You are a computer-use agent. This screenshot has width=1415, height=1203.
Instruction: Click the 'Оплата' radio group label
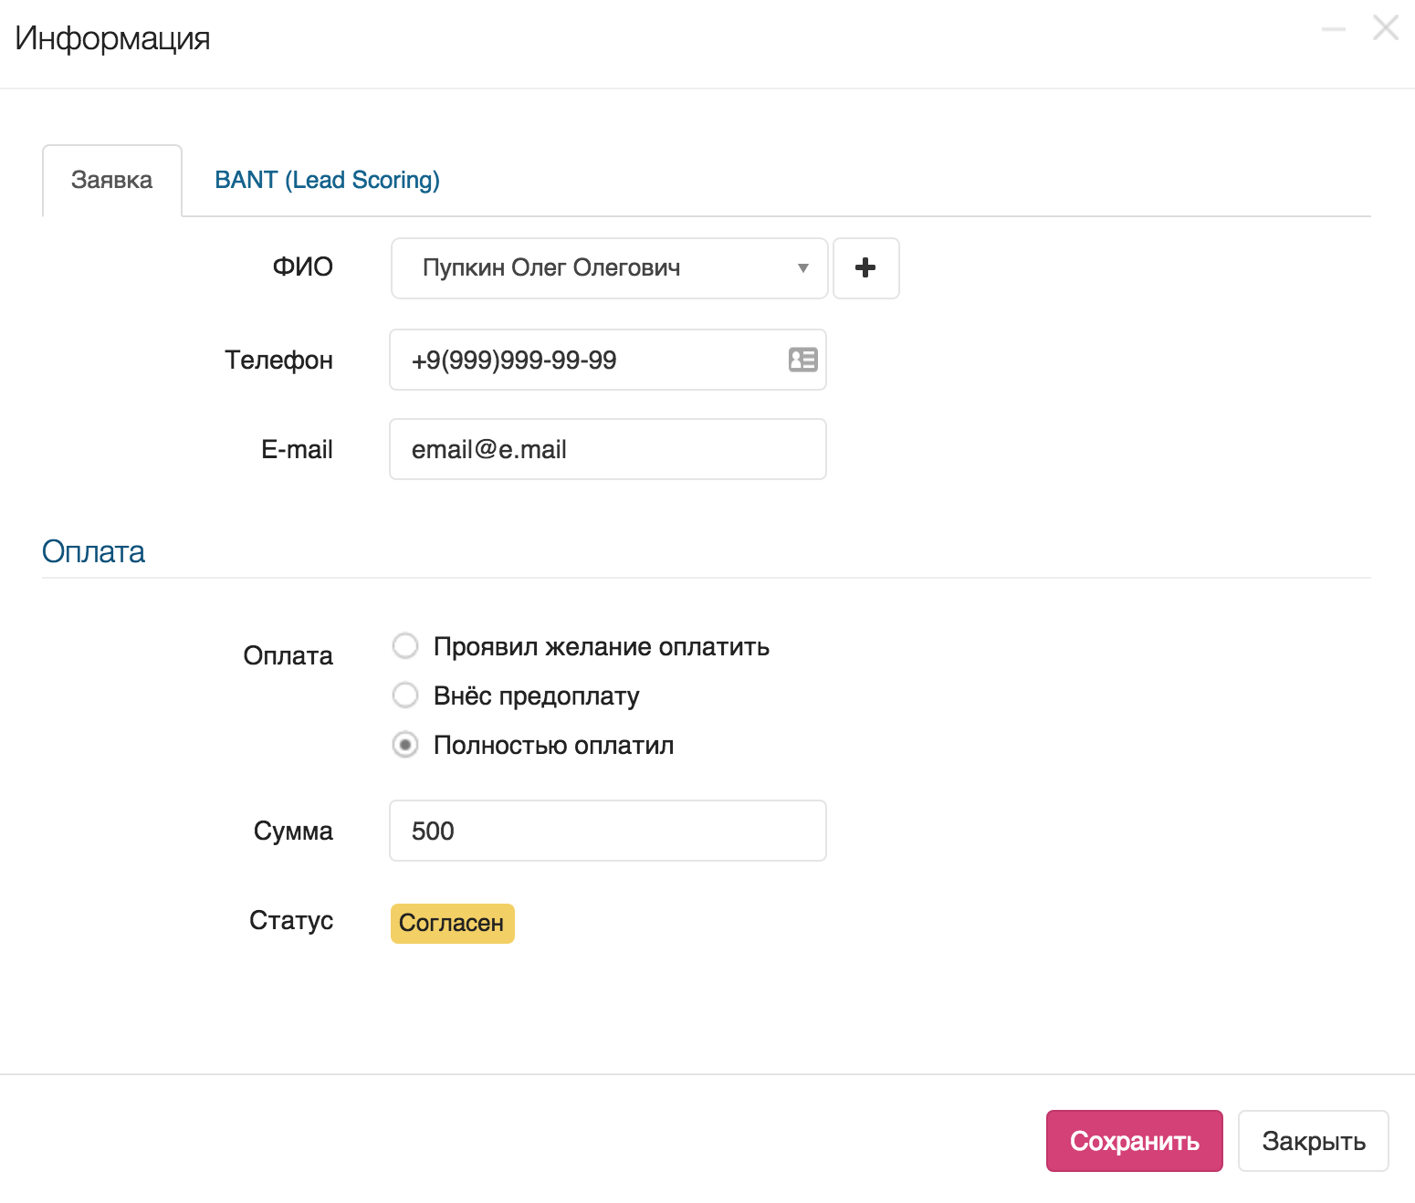coord(288,656)
